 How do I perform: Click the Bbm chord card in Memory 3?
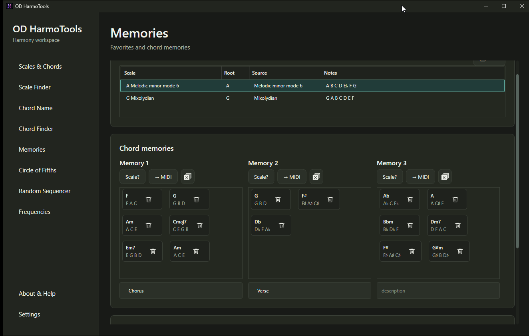pos(400,225)
